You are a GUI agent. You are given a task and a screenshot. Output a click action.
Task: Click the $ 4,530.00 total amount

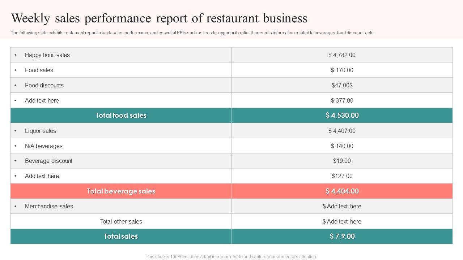coord(342,116)
